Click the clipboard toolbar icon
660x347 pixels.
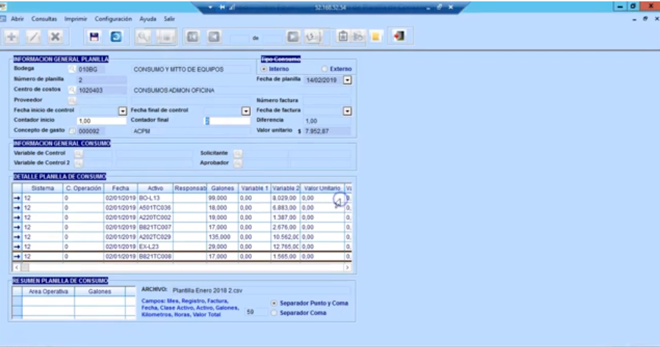[x=343, y=37]
